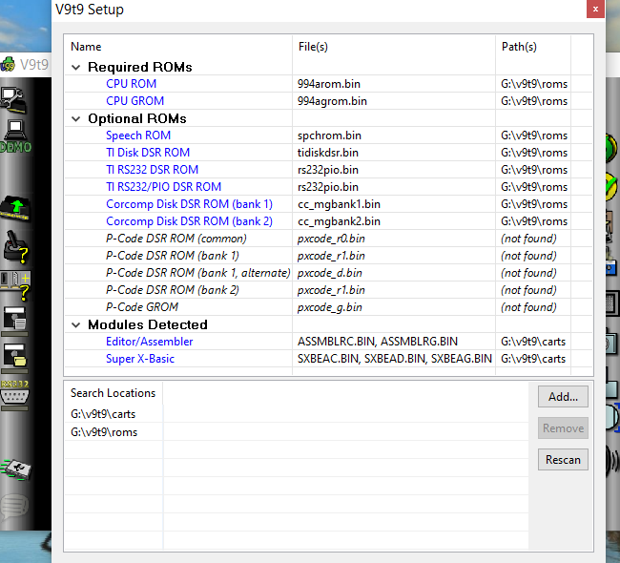Click the spchrom.bin file cell
The width and height of the screenshot is (620, 563).
[x=329, y=136]
